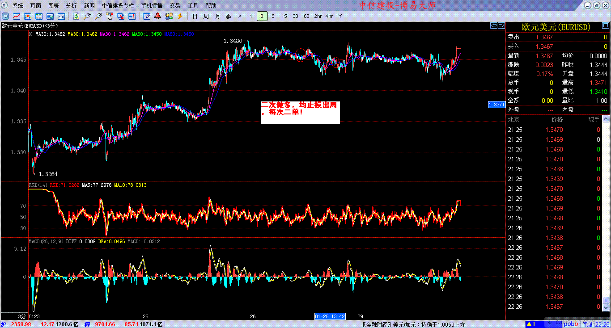This screenshot has width=611, height=328.
Task: Open the drawing pencil tool
Action: coord(147,16)
